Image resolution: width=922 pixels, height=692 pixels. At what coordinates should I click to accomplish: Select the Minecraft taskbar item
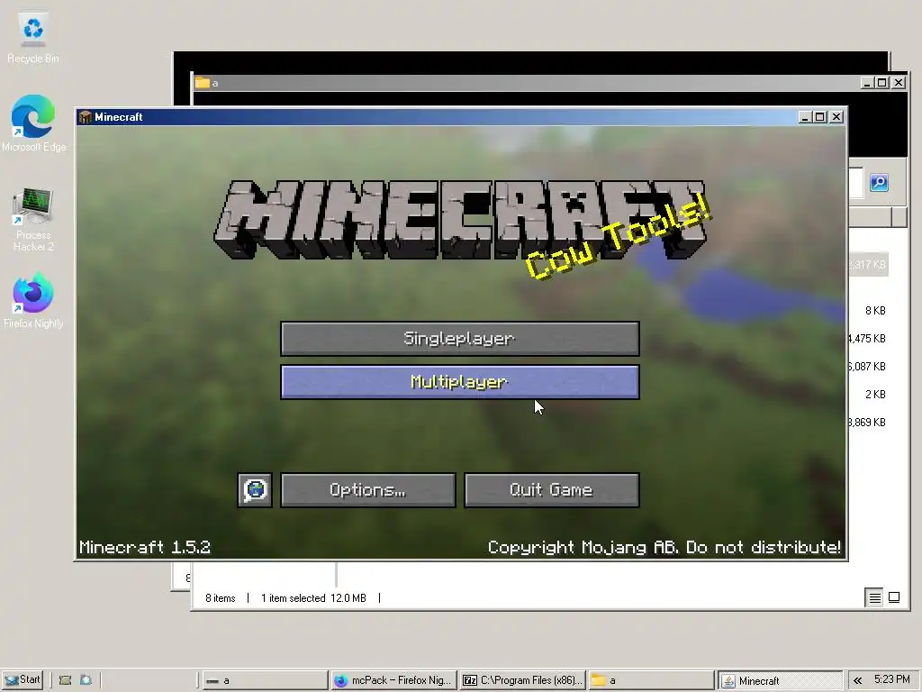[x=781, y=680]
